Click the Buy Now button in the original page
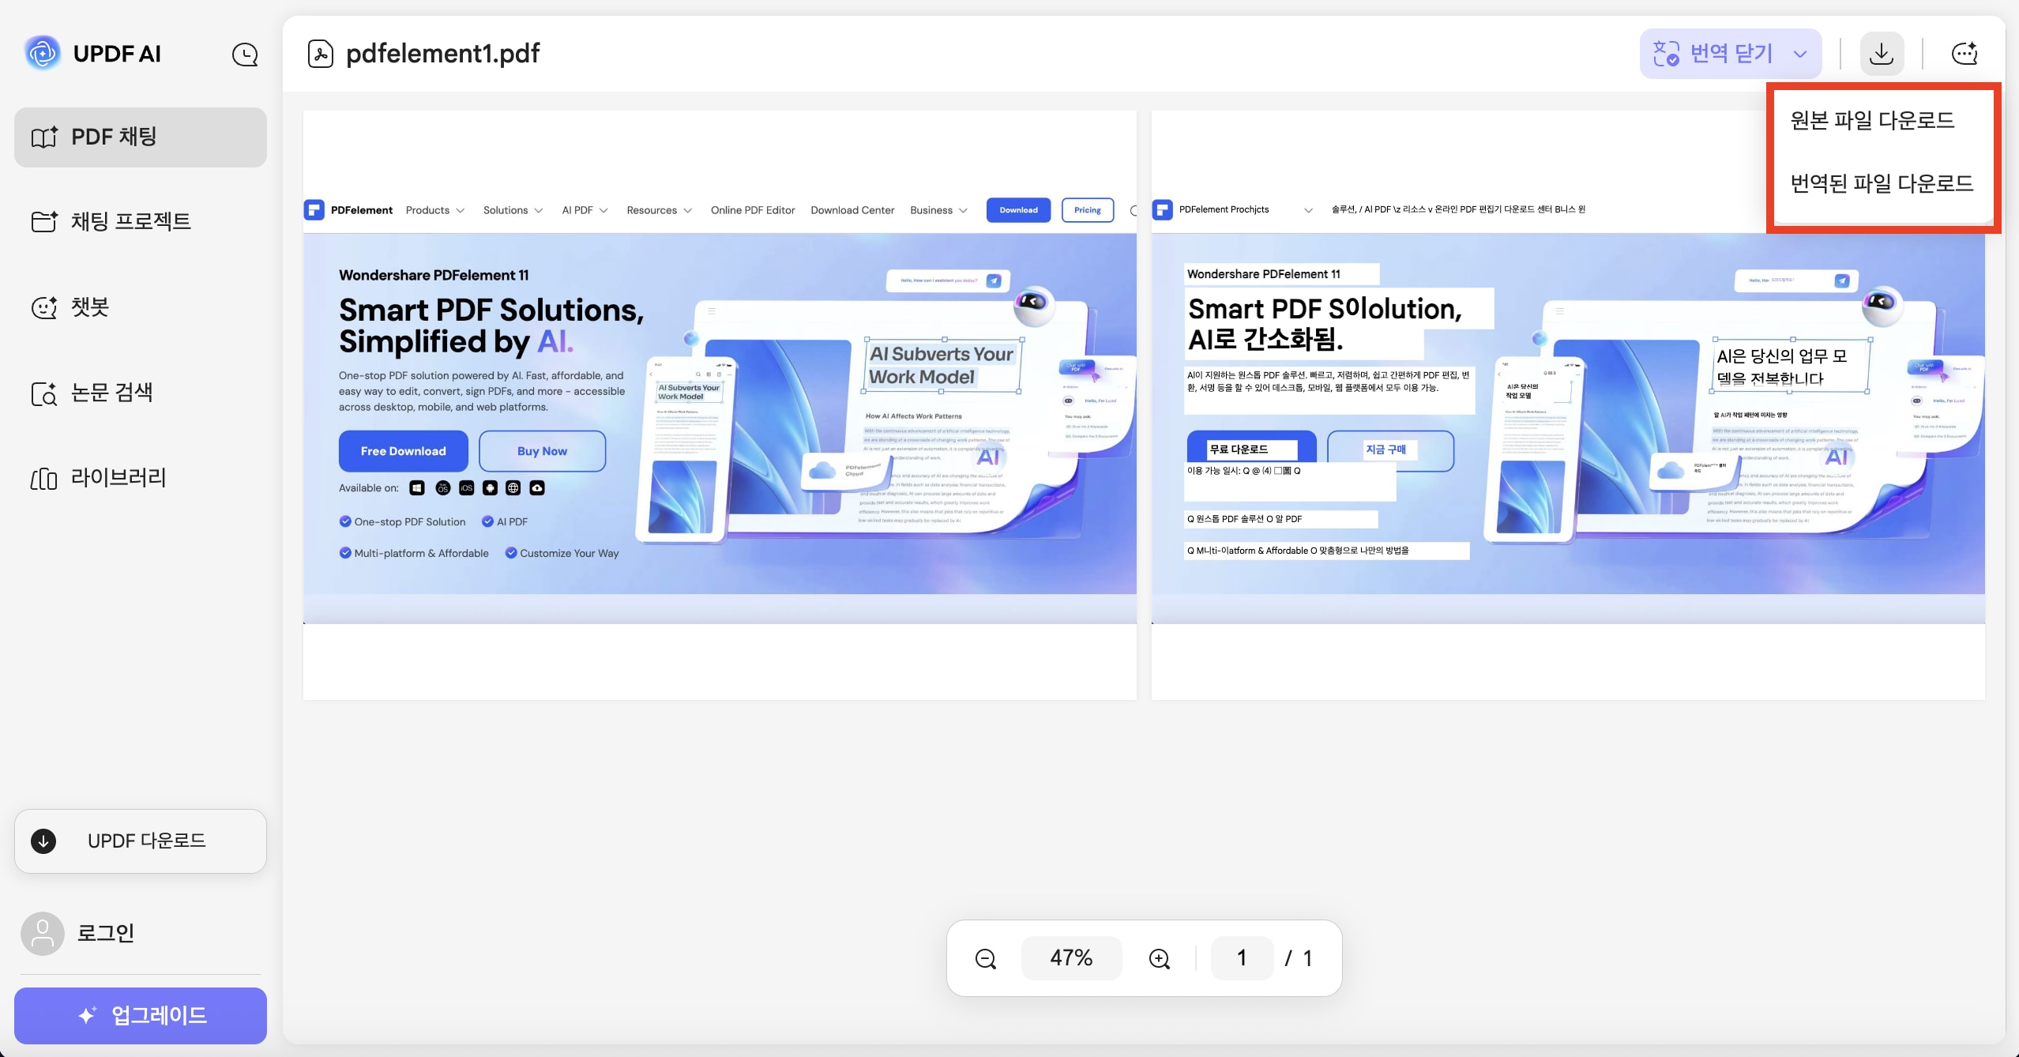Screen dimensions: 2019x1057 tap(542, 451)
